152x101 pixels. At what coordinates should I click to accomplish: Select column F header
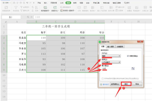(x=111, y=22)
